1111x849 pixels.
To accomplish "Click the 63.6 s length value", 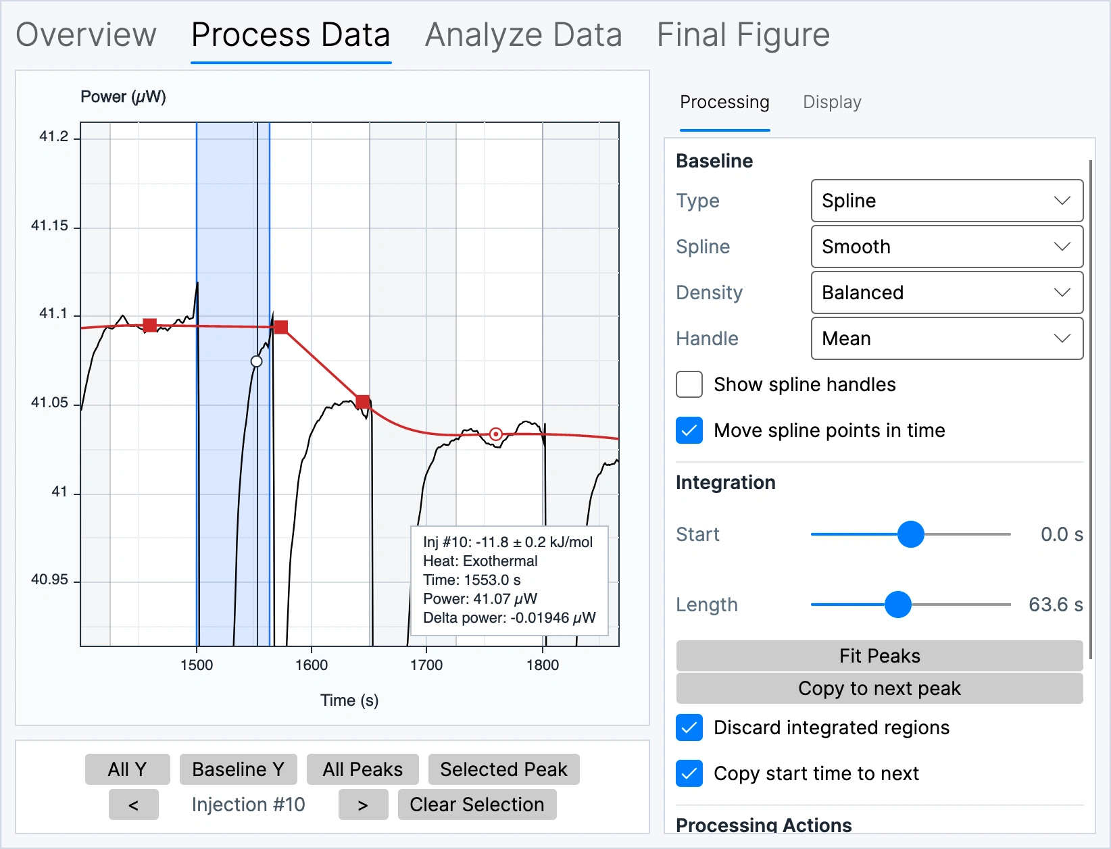I will coord(1056,604).
